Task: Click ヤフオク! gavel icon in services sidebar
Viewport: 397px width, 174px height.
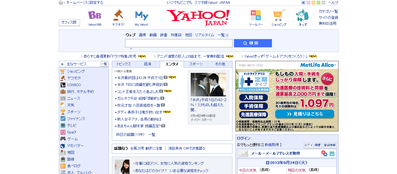Action: [63, 78]
